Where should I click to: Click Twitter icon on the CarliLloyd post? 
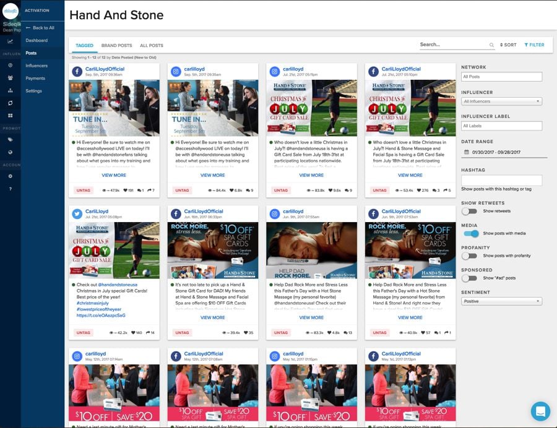coord(77,213)
